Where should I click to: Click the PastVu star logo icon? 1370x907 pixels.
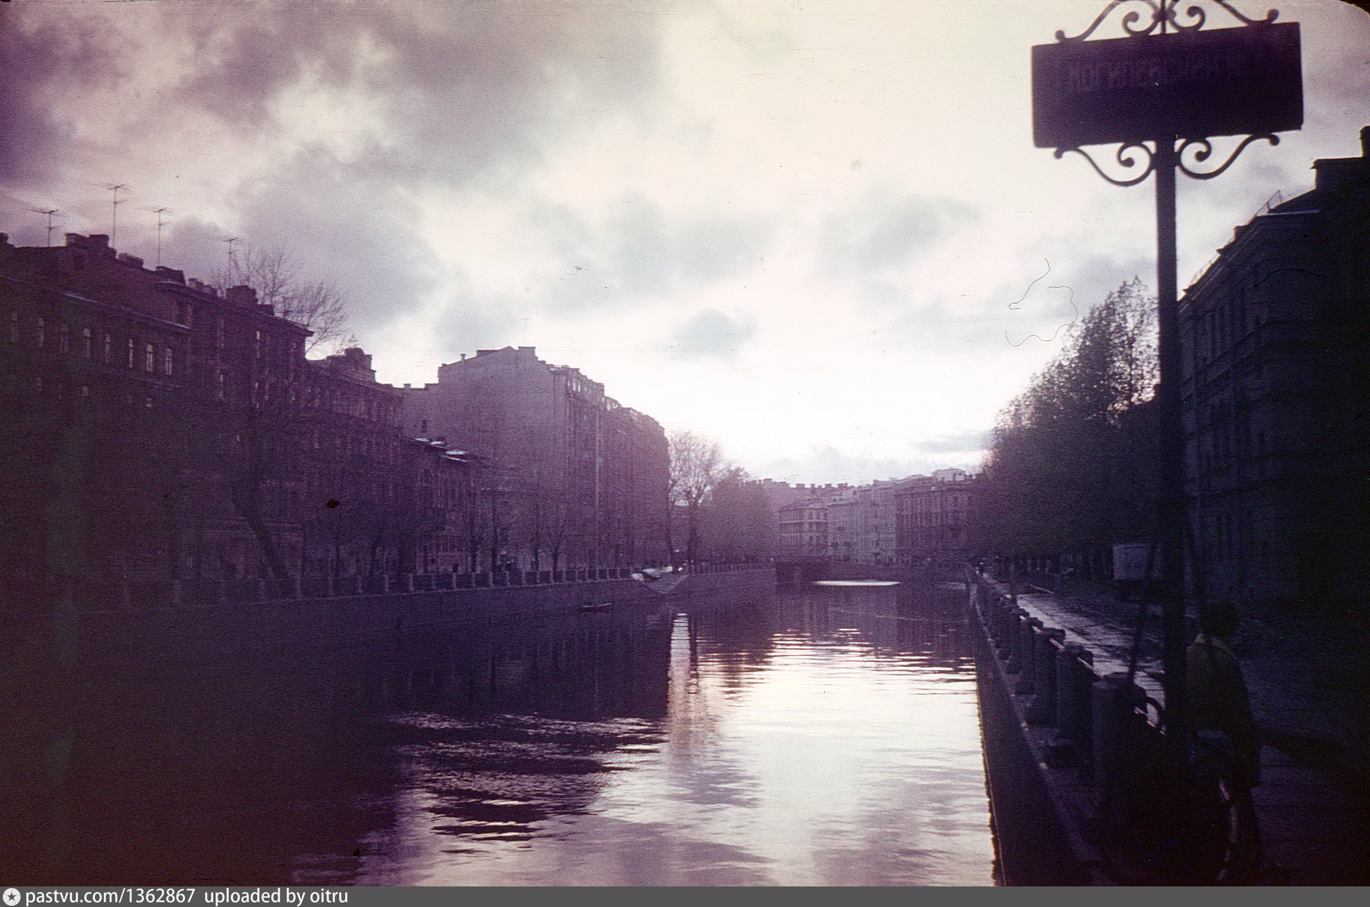(x=11, y=897)
